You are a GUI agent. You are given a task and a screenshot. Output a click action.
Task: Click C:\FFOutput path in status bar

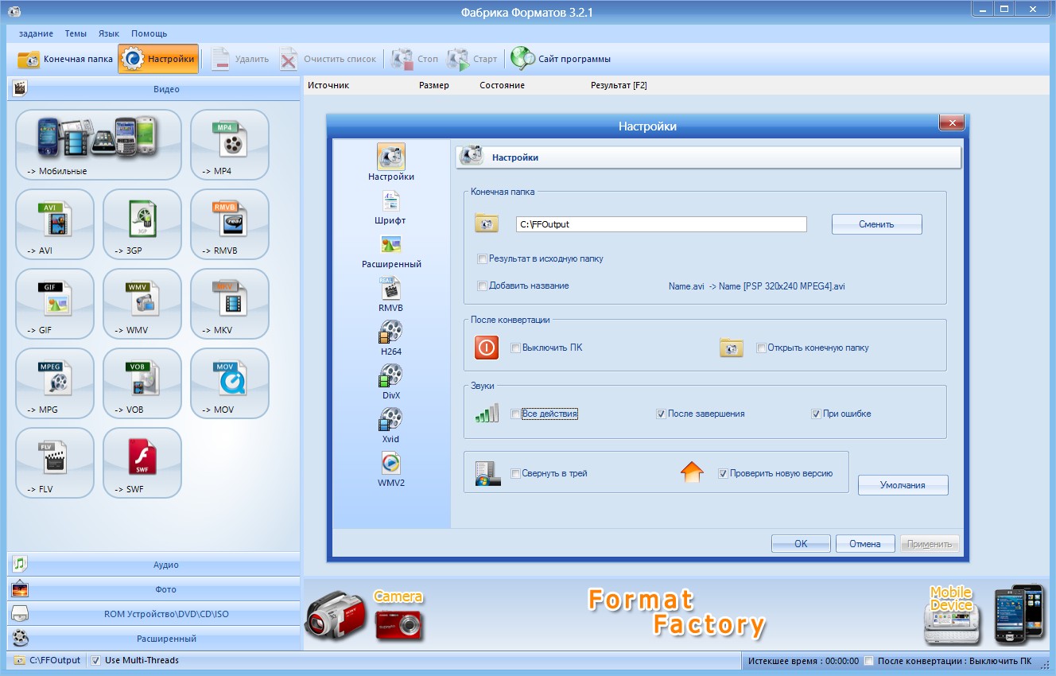(55, 660)
